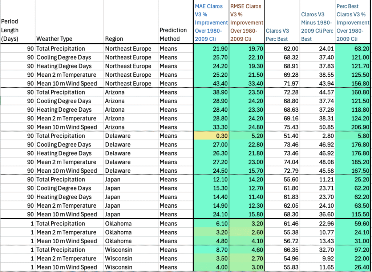
Task: Select 'Cooling Degree Days' in the Japan row
Action: click(64, 188)
